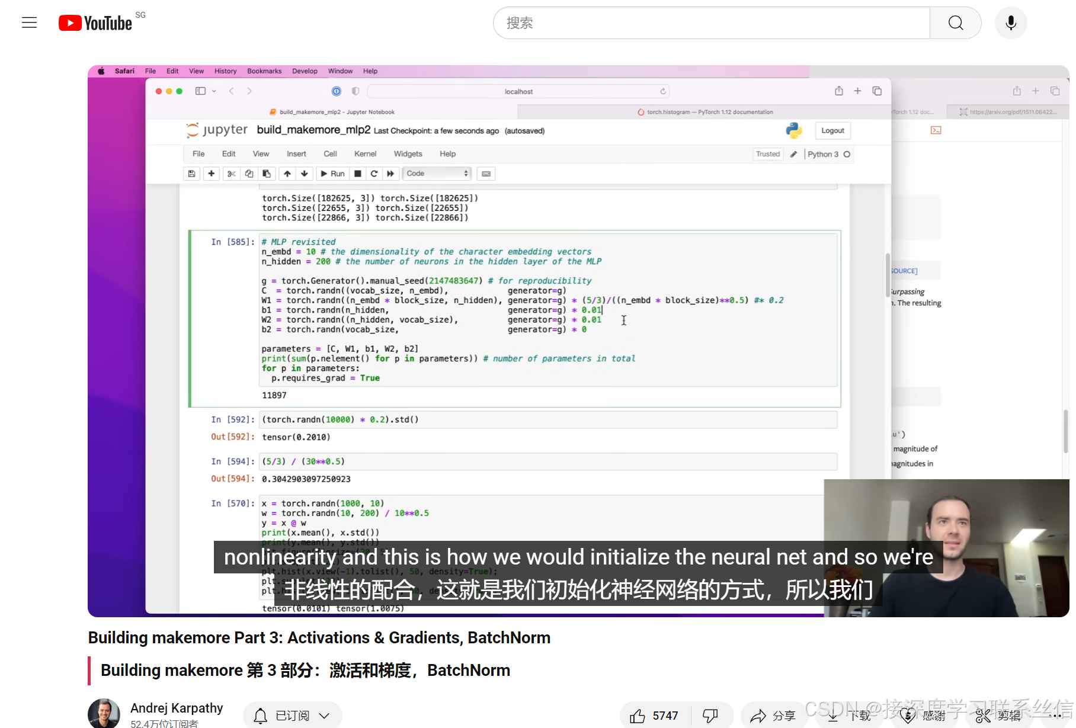Click the pencil edit-mode indicator icon
Screen dimensions: 1076x728
(x=793, y=154)
